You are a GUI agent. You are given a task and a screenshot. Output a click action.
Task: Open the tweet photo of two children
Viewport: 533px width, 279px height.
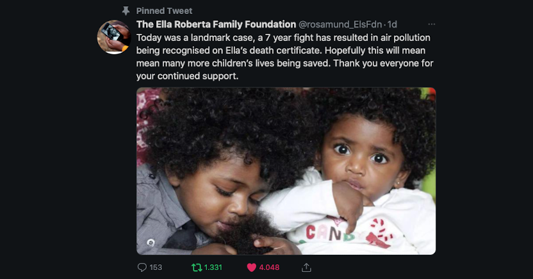[x=286, y=171]
